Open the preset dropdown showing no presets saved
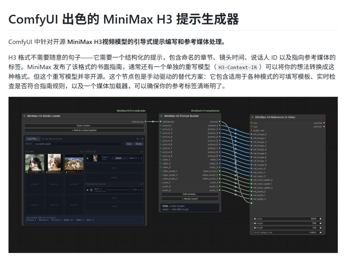 point(79,144)
